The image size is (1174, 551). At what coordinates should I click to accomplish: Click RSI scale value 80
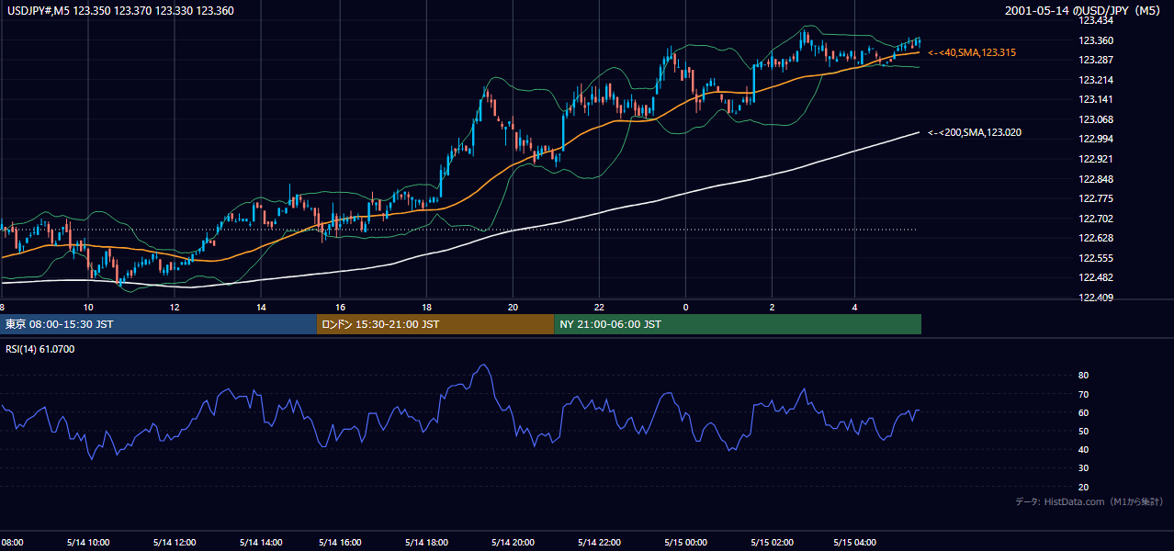pos(1083,376)
